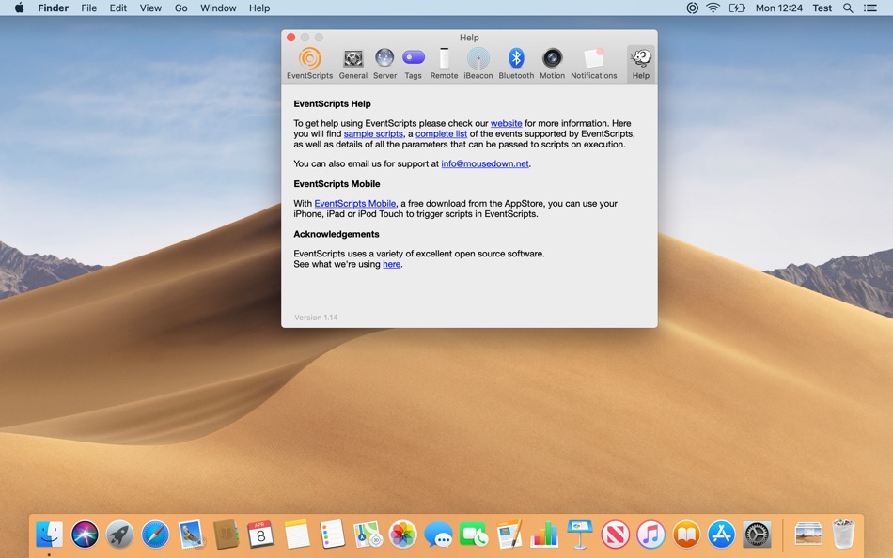This screenshot has height=558, width=893.
Task: Open Launchpad from the Dock
Action: [119, 535]
